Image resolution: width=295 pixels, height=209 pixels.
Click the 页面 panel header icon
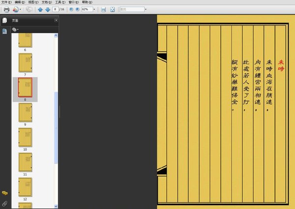[x=5, y=20]
